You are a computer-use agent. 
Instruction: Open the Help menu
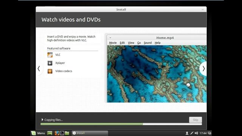(x=158, y=43)
